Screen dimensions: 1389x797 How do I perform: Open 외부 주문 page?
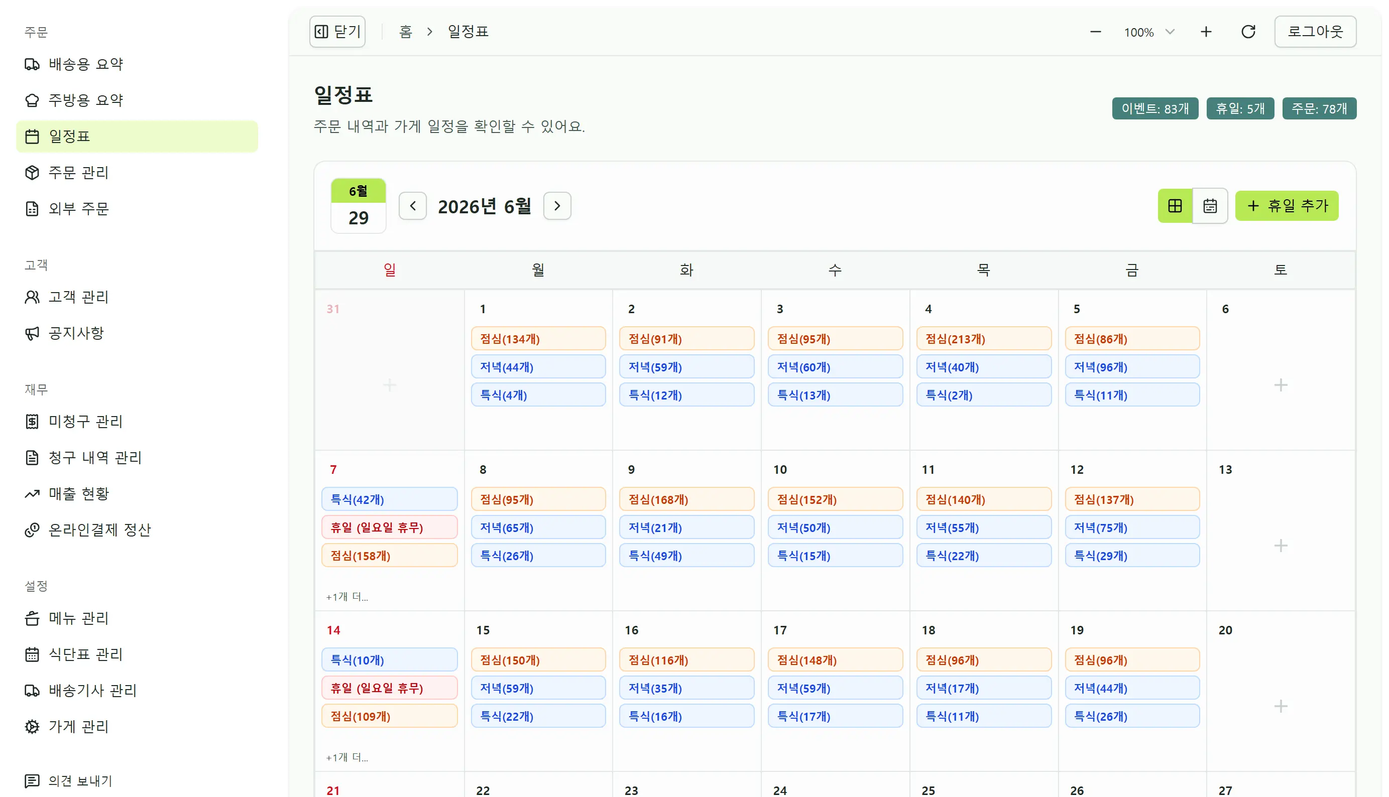tap(137, 209)
